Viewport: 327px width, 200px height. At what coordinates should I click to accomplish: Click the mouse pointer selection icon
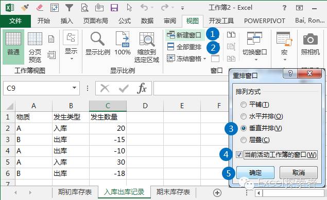[129, 8]
